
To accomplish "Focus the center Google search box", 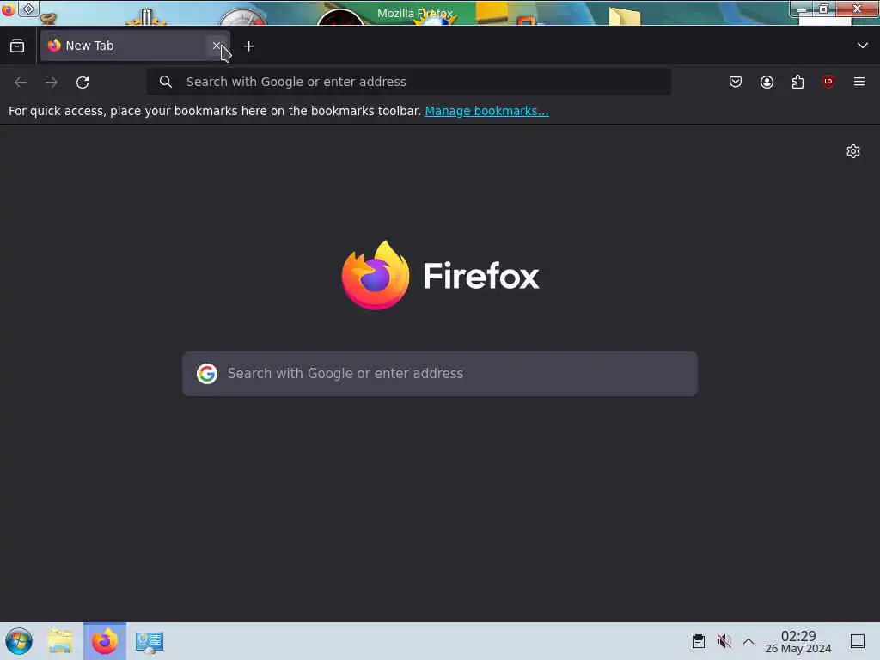I will coord(440,374).
